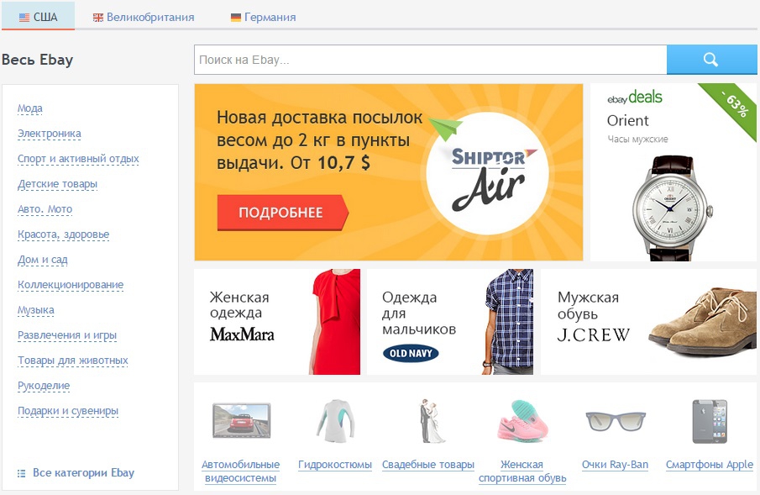Screen dimensions: 760x495
Task: Click the Все категории Ebay link
Action: pyautogui.click(x=83, y=473)
